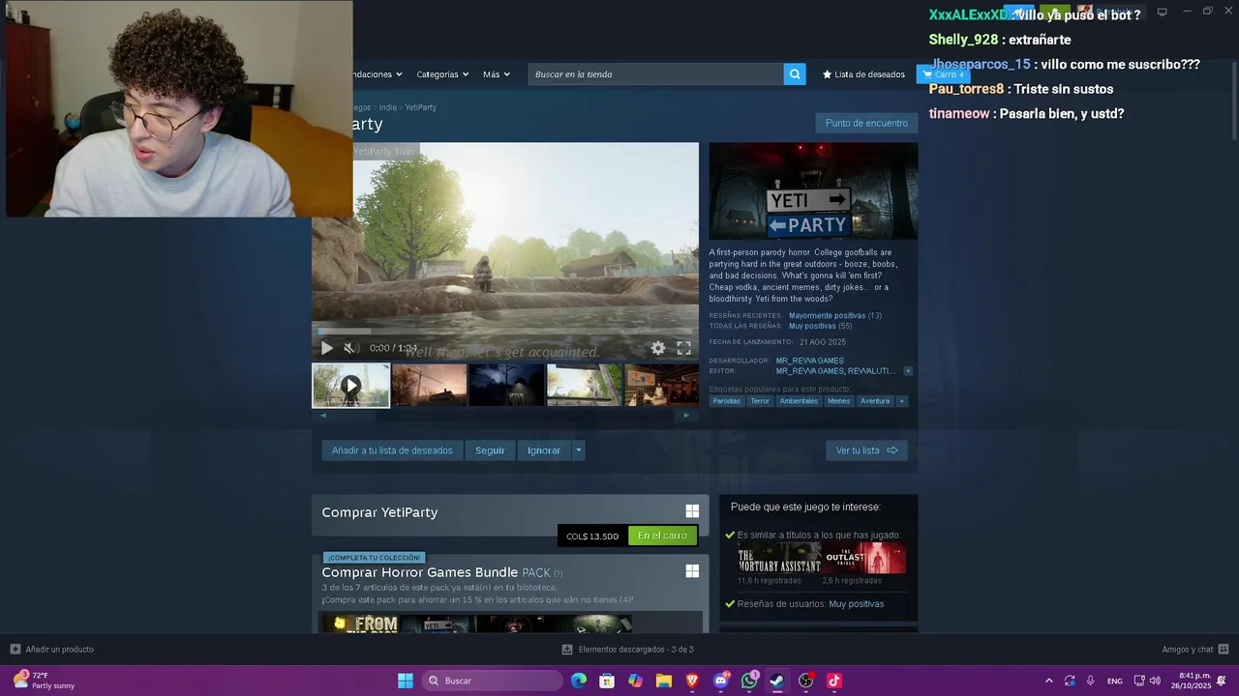The image size is (1239, 696).
Task: Open the Terror tag
Action: pos(760,401)
